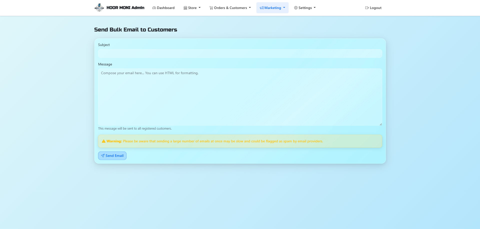Click 'Send Bulk Email to Customers' heading
The height and width of the screenshot is (229, 480).
point(136,29)
